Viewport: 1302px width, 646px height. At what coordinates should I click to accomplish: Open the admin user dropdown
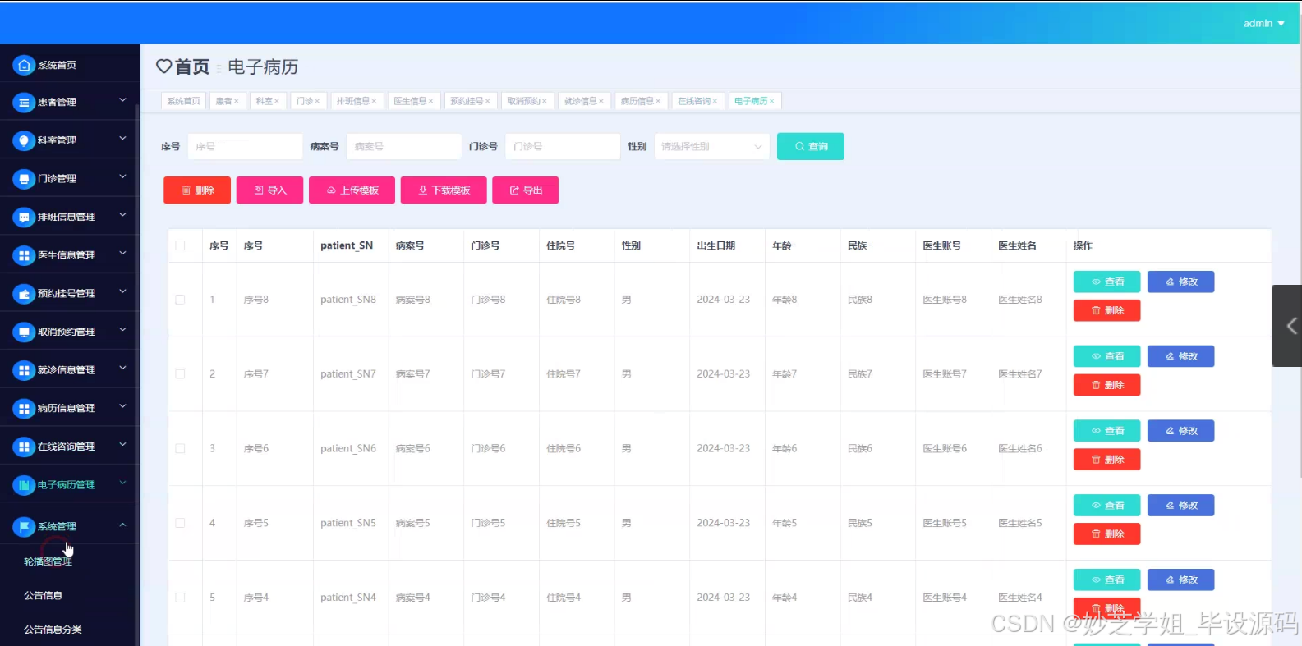pyautogui.click(x=1263, y=23)
